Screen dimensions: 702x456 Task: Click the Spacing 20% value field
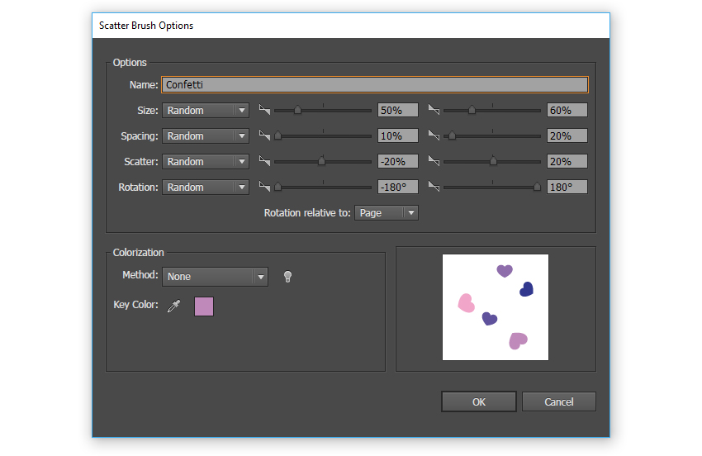567,135
